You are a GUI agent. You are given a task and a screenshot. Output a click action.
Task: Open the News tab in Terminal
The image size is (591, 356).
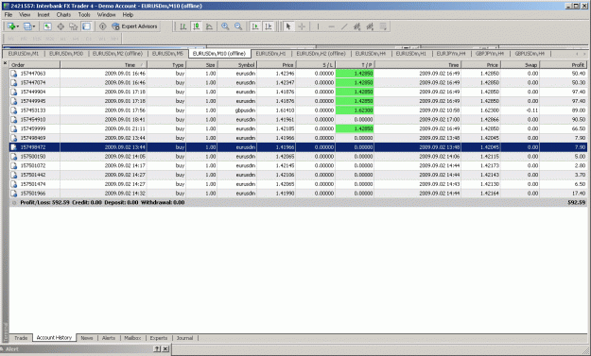point(87,338)
